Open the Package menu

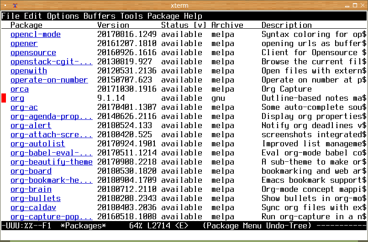163,16
